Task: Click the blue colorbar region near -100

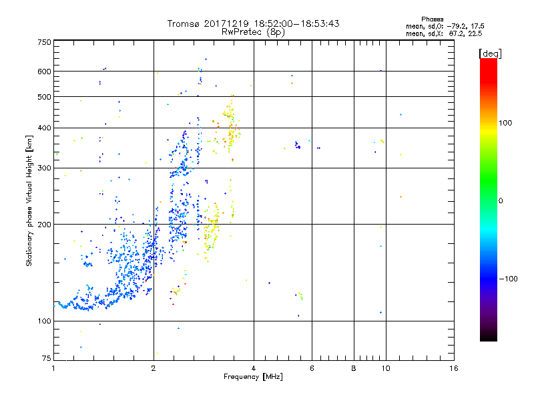Action: coord(489,278)
